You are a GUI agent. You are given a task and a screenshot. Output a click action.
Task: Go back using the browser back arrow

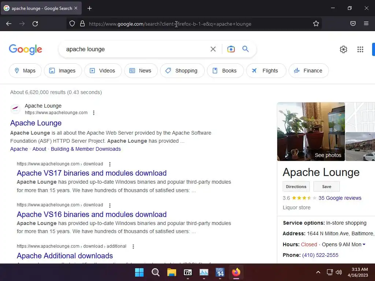pos(9,24)
